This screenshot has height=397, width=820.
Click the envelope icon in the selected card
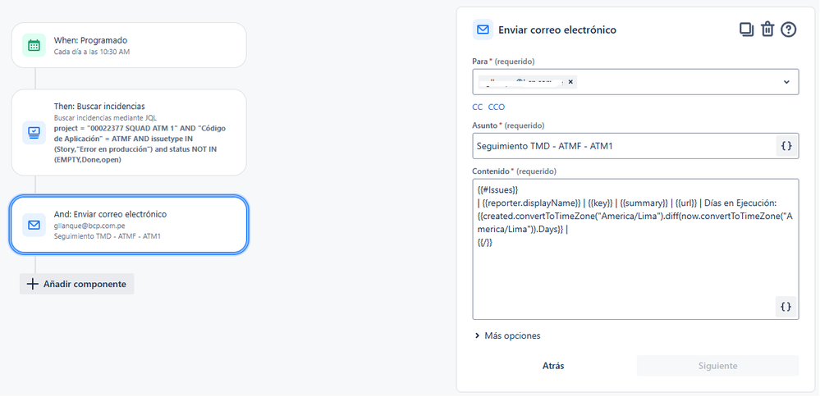point(34,225)
